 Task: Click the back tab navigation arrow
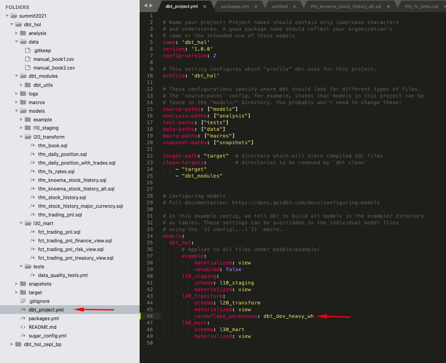click(146, 5)
